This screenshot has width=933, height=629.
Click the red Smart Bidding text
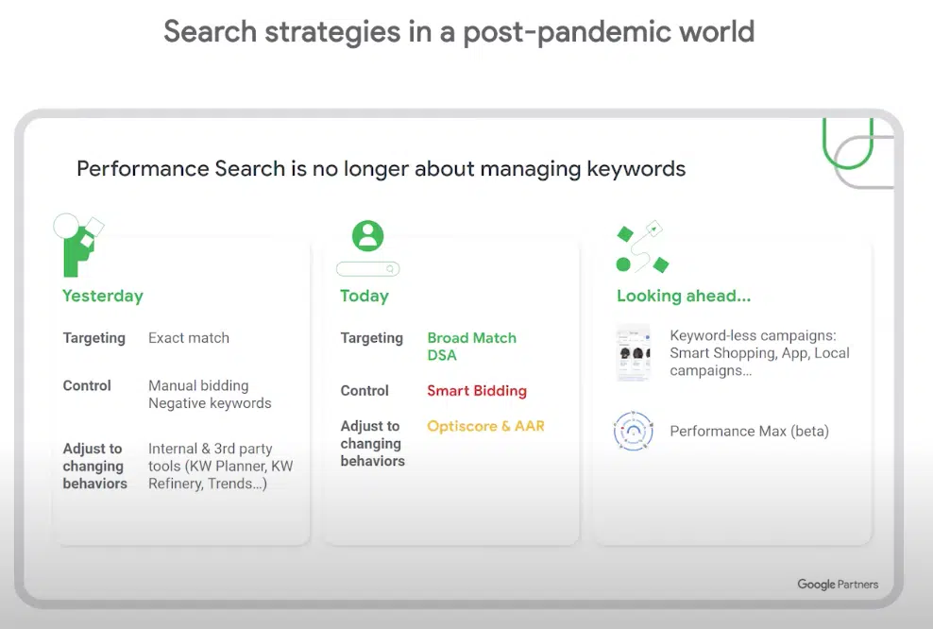click(477, 391)
